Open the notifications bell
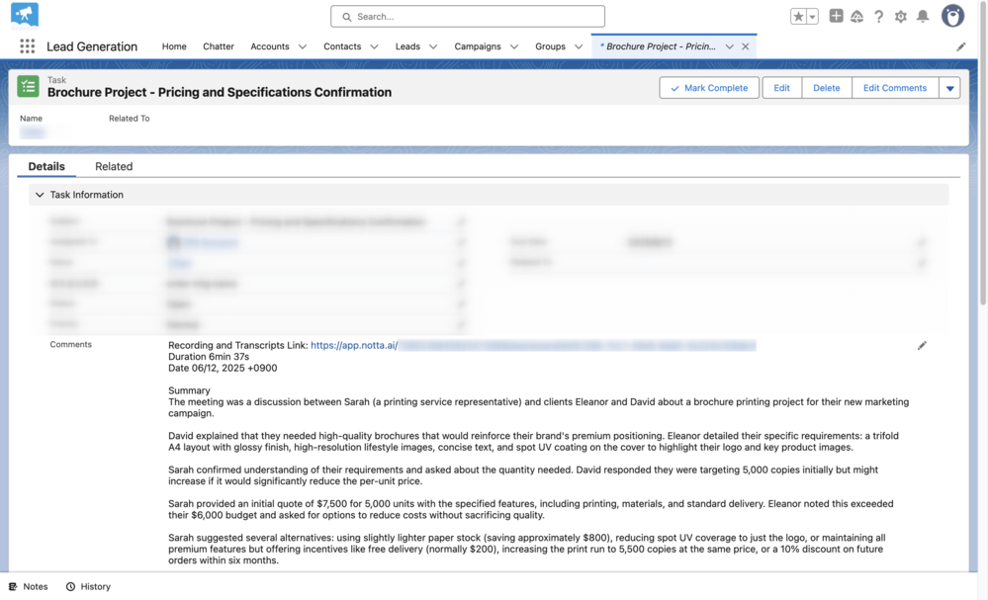Viewport: 988px width, 600px height. click(x=923, y=17)
